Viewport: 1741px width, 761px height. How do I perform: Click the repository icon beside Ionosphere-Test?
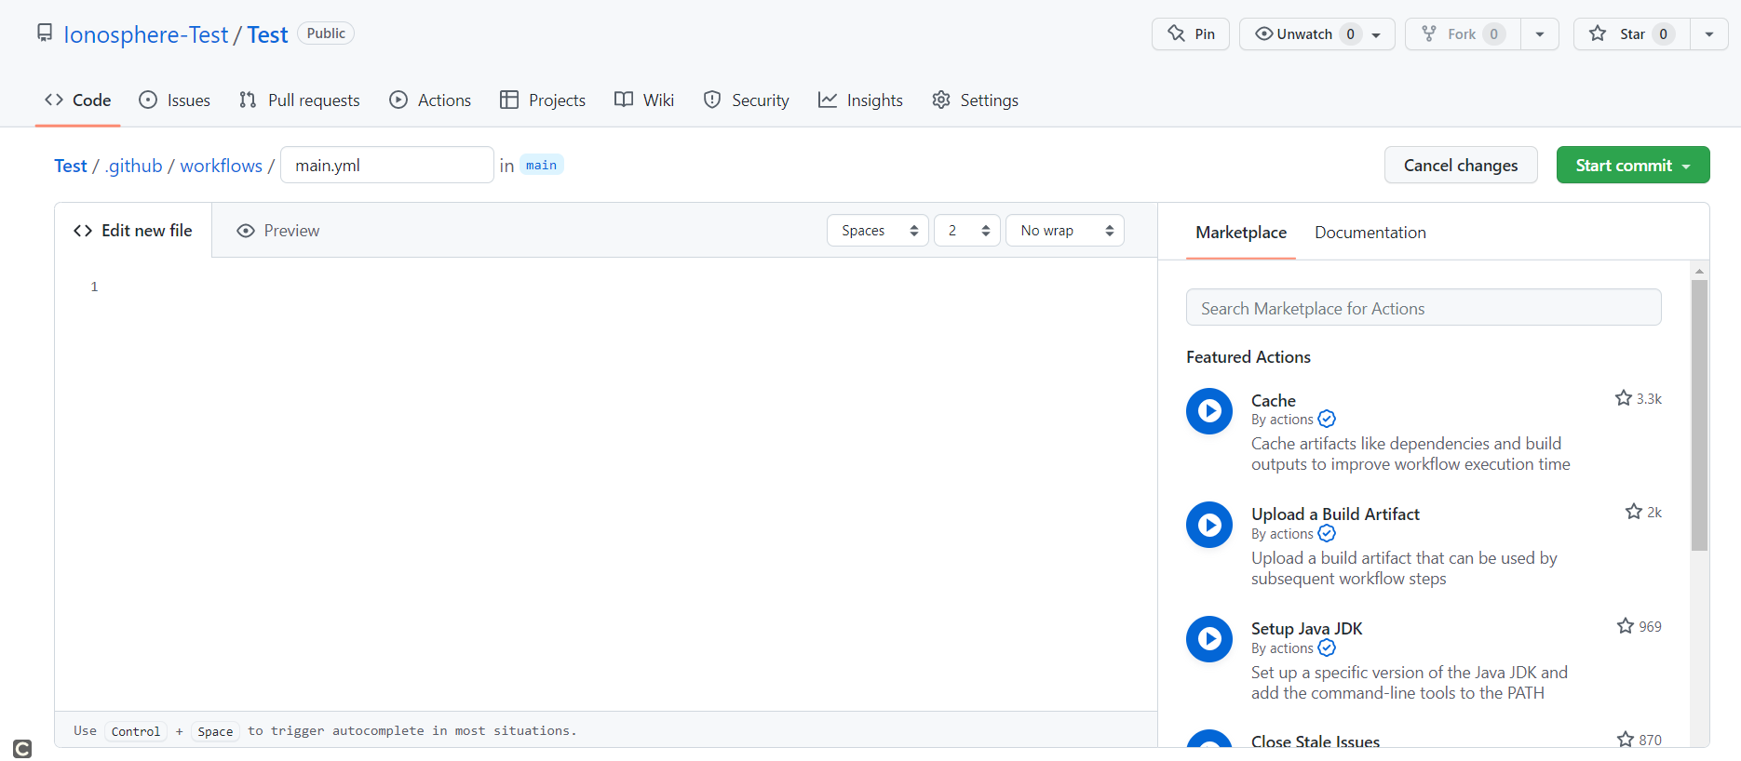pyautogui.click(x=45, y=33)
